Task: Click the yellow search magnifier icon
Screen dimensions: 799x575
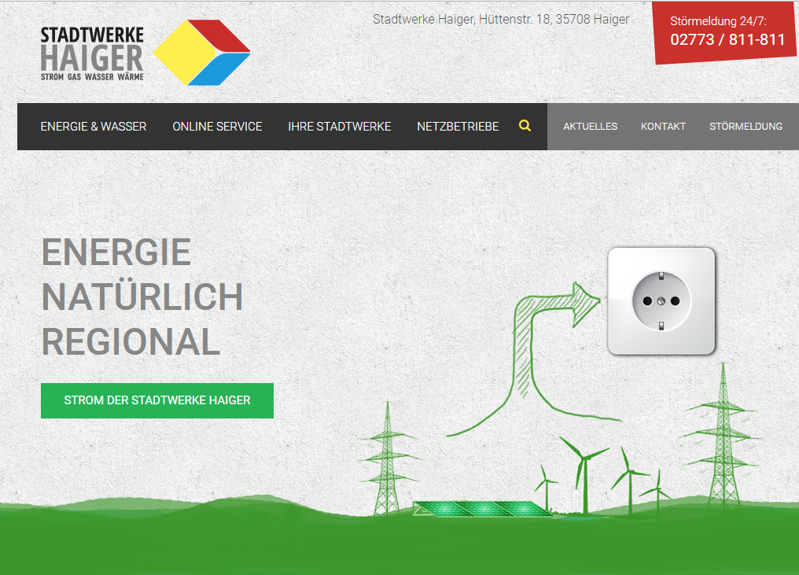Action: [525, 126]
